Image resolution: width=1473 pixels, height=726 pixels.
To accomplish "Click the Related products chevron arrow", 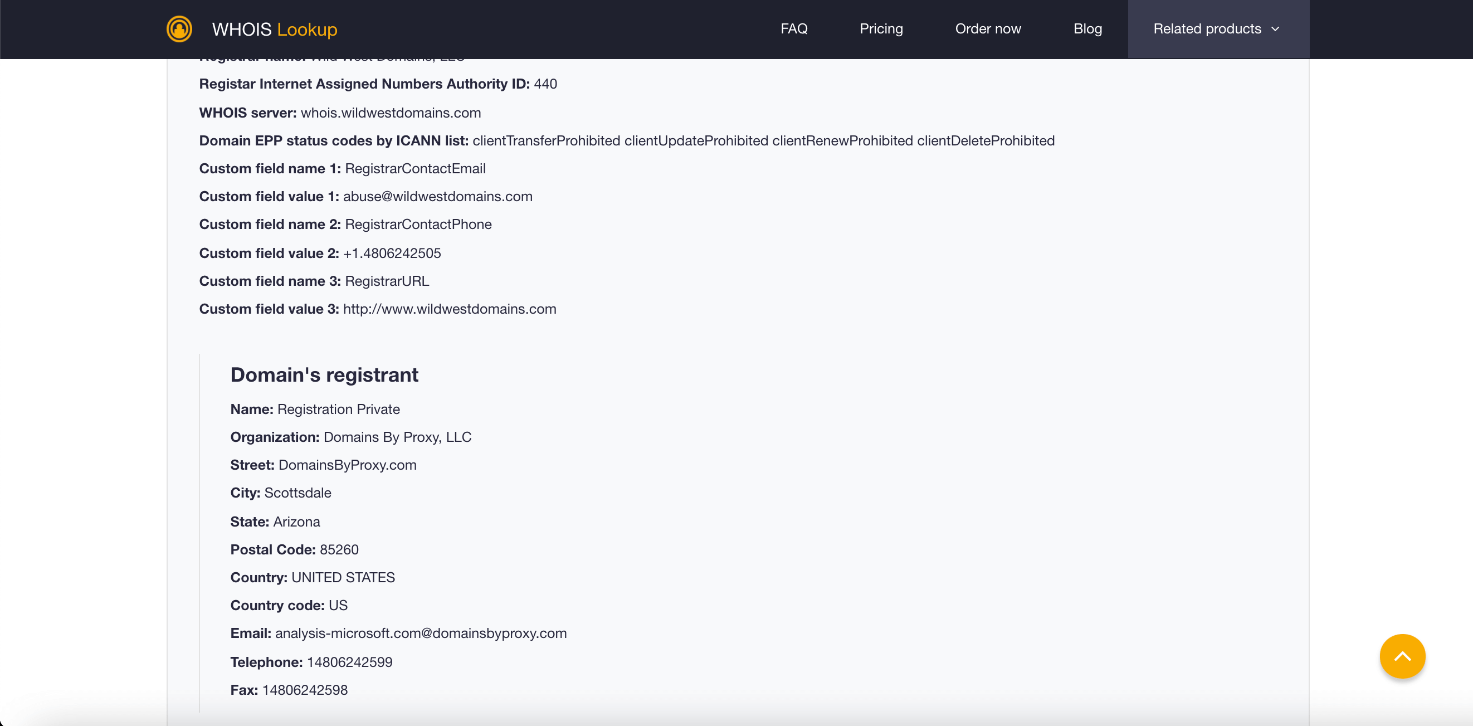I will [1275, 29].
